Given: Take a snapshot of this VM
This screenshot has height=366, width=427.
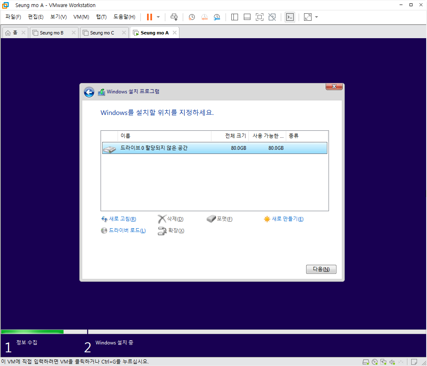Looking at the screenshot, I should pyautogui.click(x=192, y=17).
